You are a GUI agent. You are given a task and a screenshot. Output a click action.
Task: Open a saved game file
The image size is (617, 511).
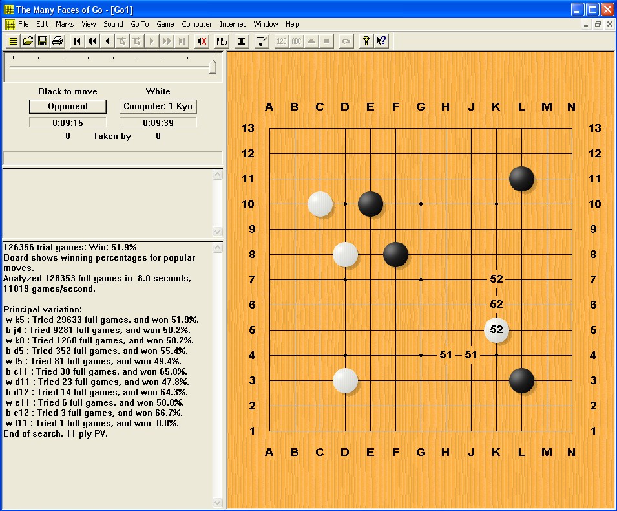coord(27,41)
